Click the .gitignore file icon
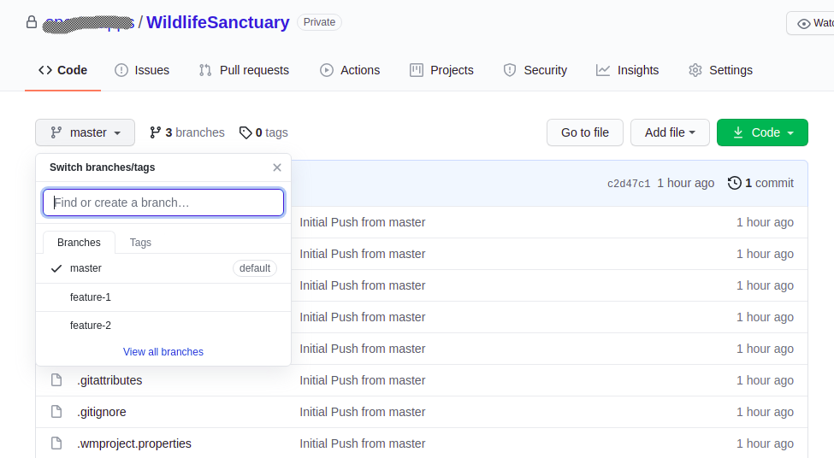Image resolution: width=834 pixels, height=458 pixels. (56, 412)
